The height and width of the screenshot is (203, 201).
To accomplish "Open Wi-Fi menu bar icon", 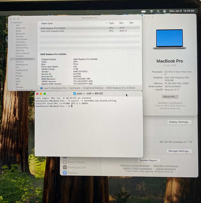I will click(x=151, y=11).
